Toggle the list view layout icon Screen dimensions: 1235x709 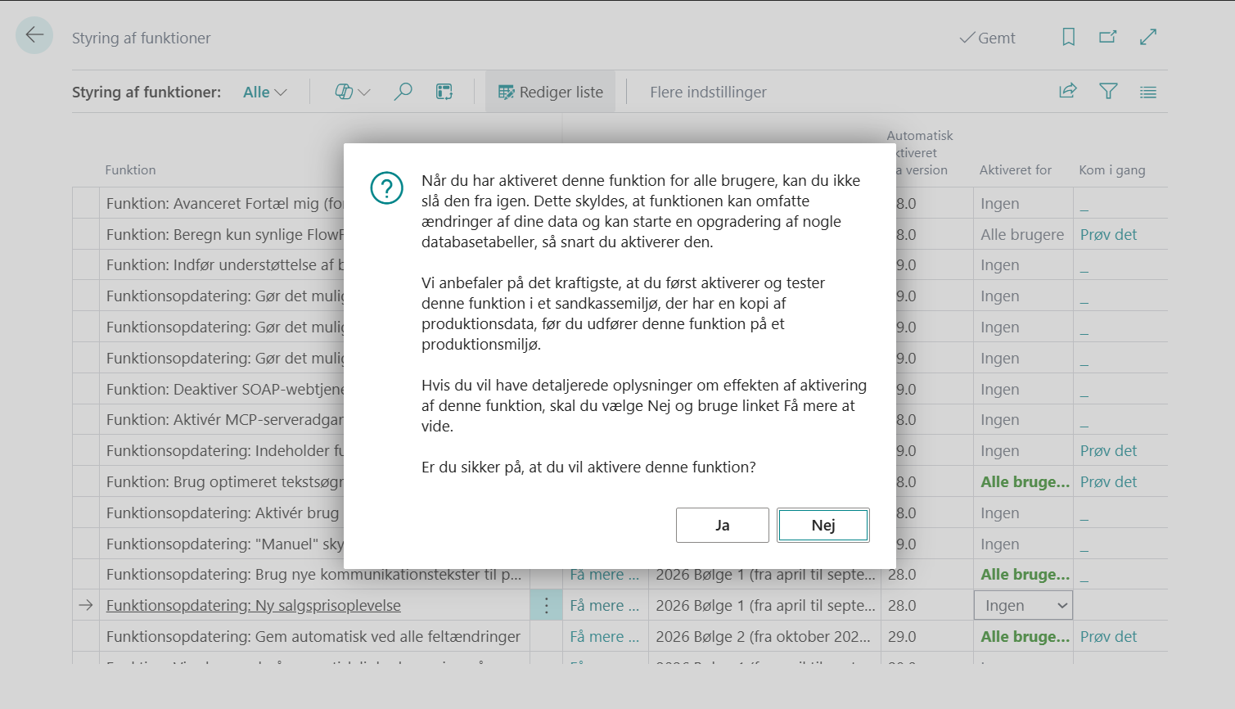1148,93
